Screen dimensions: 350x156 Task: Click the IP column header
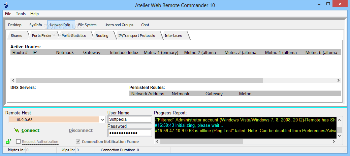43,52
